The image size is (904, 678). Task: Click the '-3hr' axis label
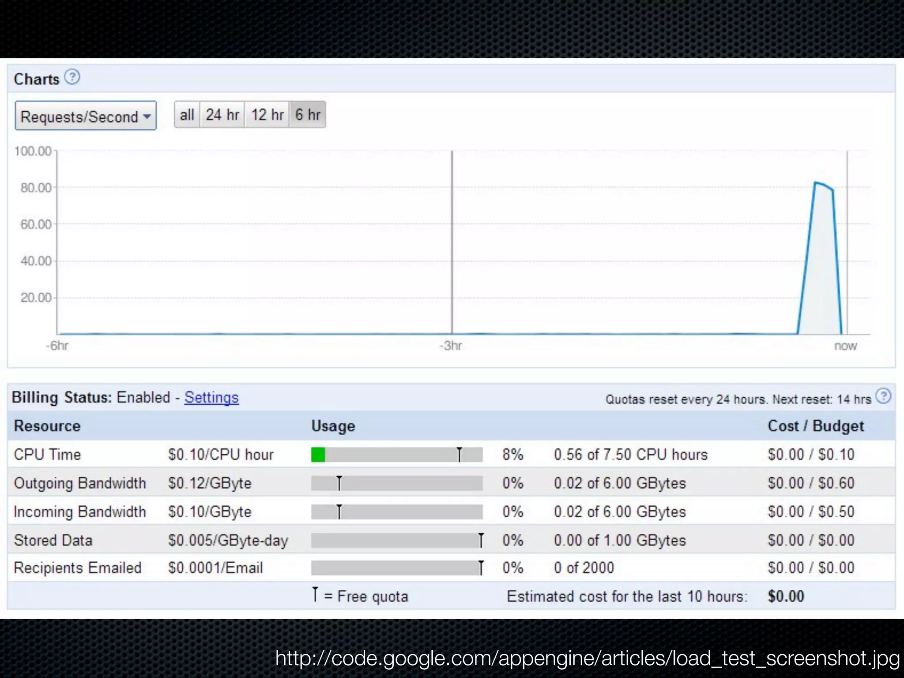[451, 346]
